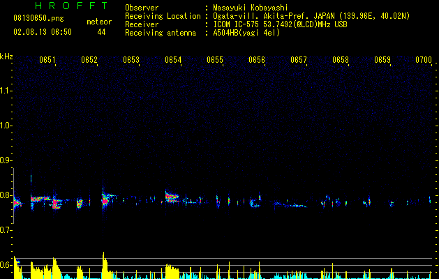Click the Receiving antenna label

(161, 33)
